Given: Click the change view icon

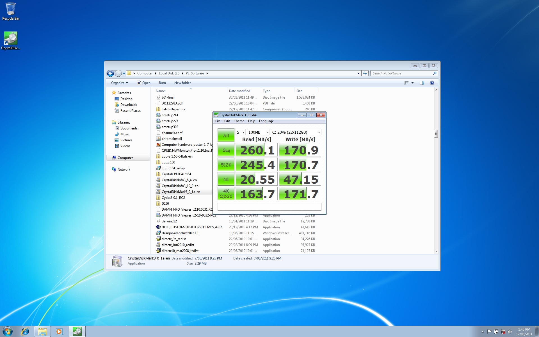Looking at the screenshot, I should tap(406, 83).
